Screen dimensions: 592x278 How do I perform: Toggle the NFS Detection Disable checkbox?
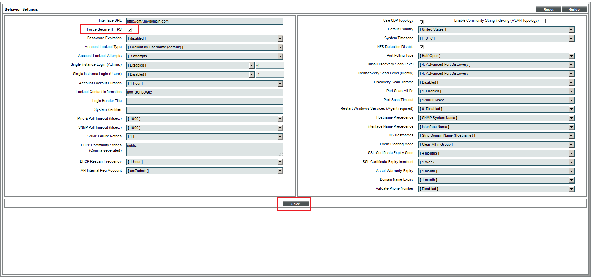[x=422, y=47]
